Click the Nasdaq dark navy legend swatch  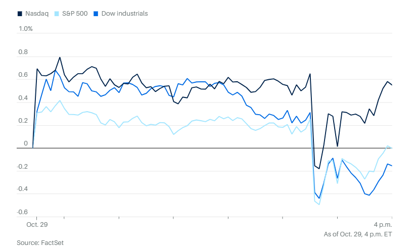tap(20, 14)
